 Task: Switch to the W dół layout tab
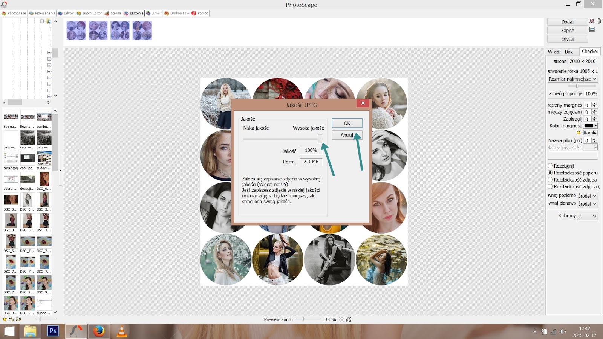point(554,52)
